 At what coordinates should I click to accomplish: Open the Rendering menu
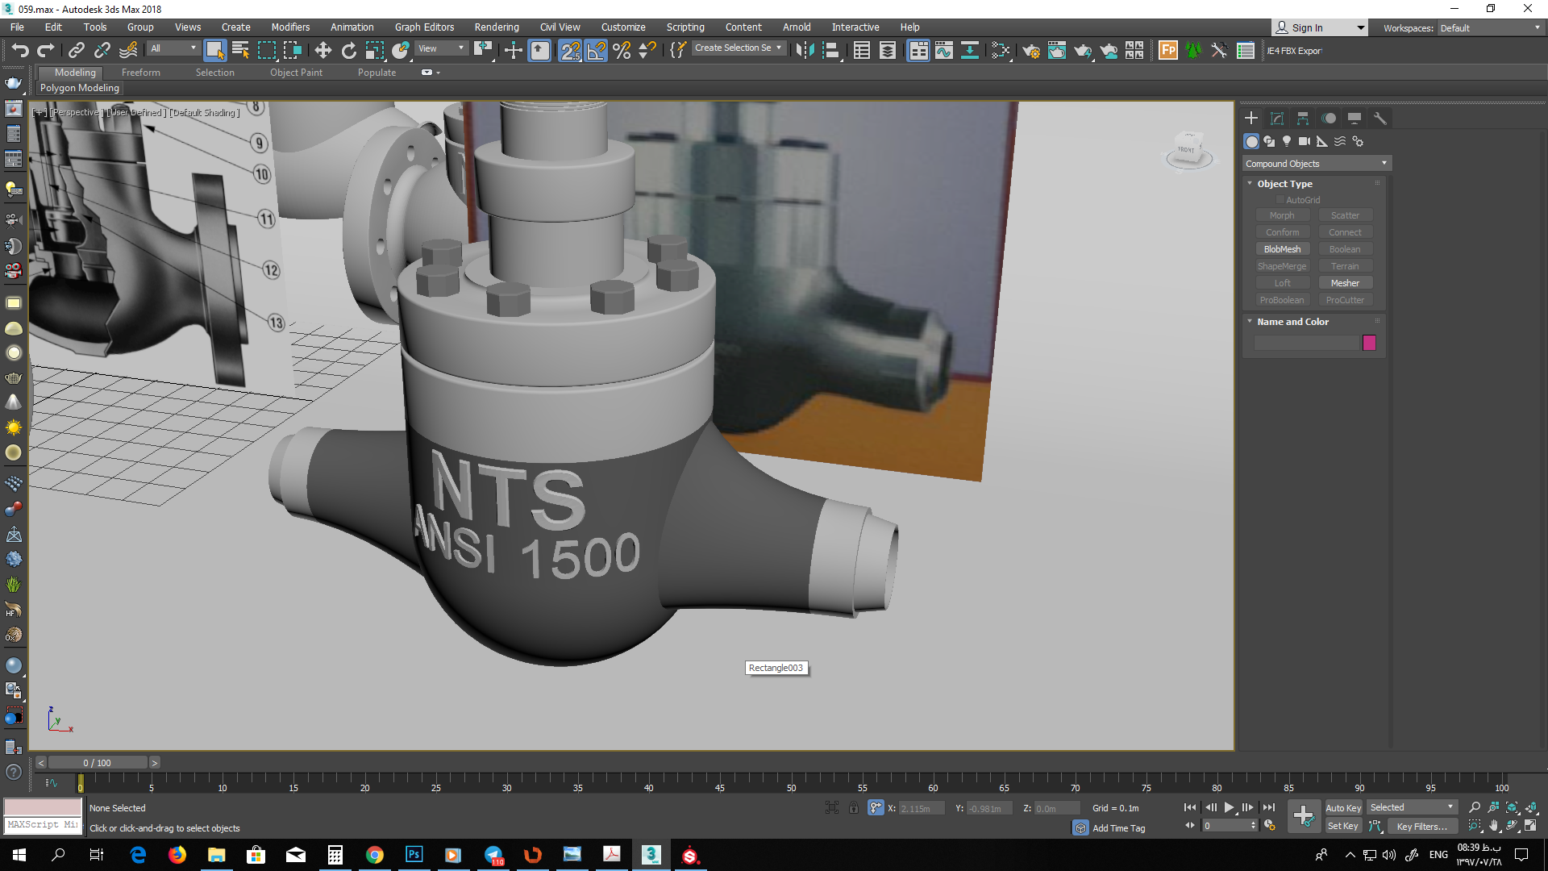click(x=496, y=27)
